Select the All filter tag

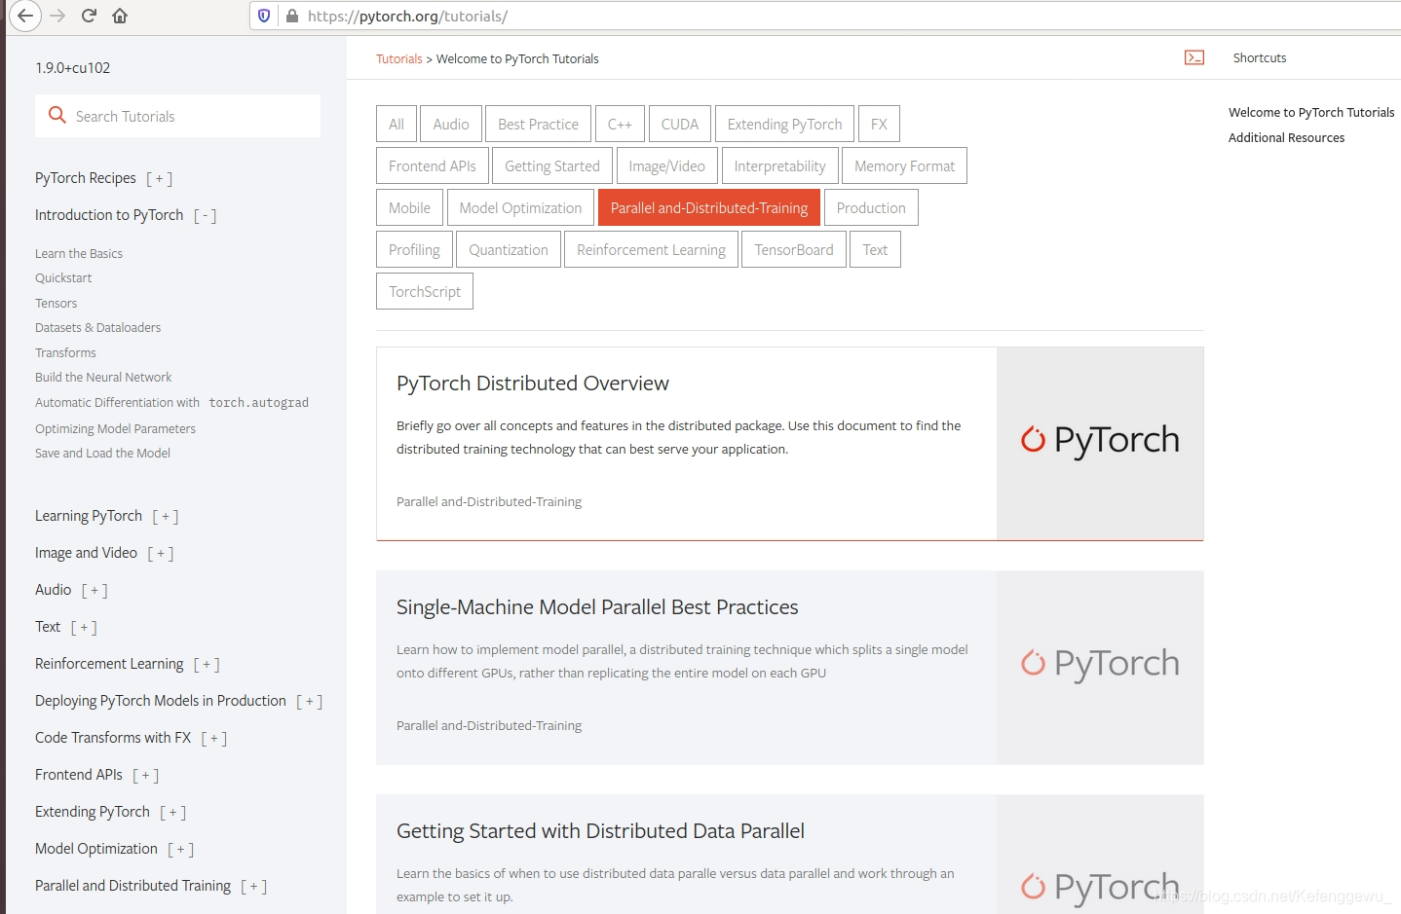397,124
